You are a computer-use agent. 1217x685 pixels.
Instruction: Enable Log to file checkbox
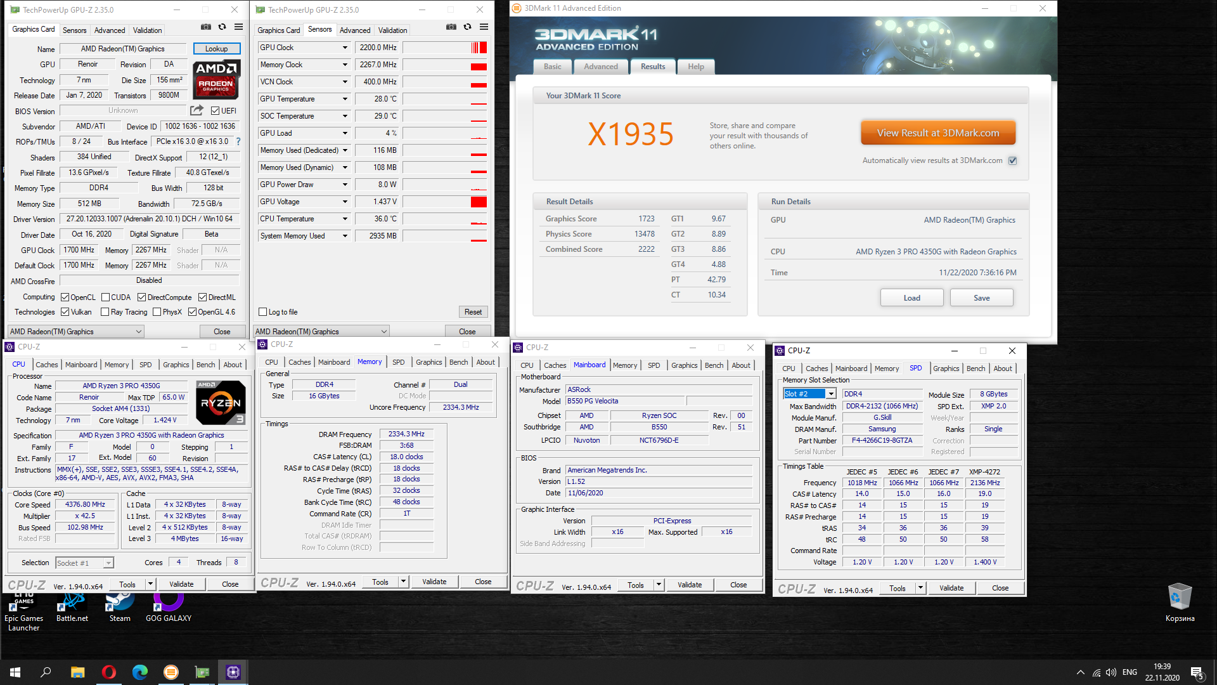(x=263, y=312)
